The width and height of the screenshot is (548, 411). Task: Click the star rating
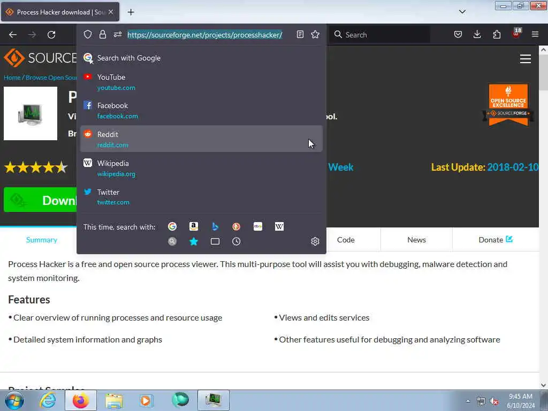pyautogui.click(x=36, y=168)
